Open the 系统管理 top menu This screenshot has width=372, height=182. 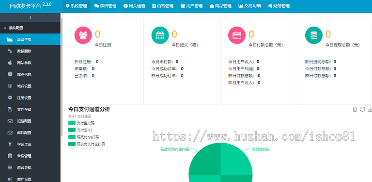pos(77,6)
